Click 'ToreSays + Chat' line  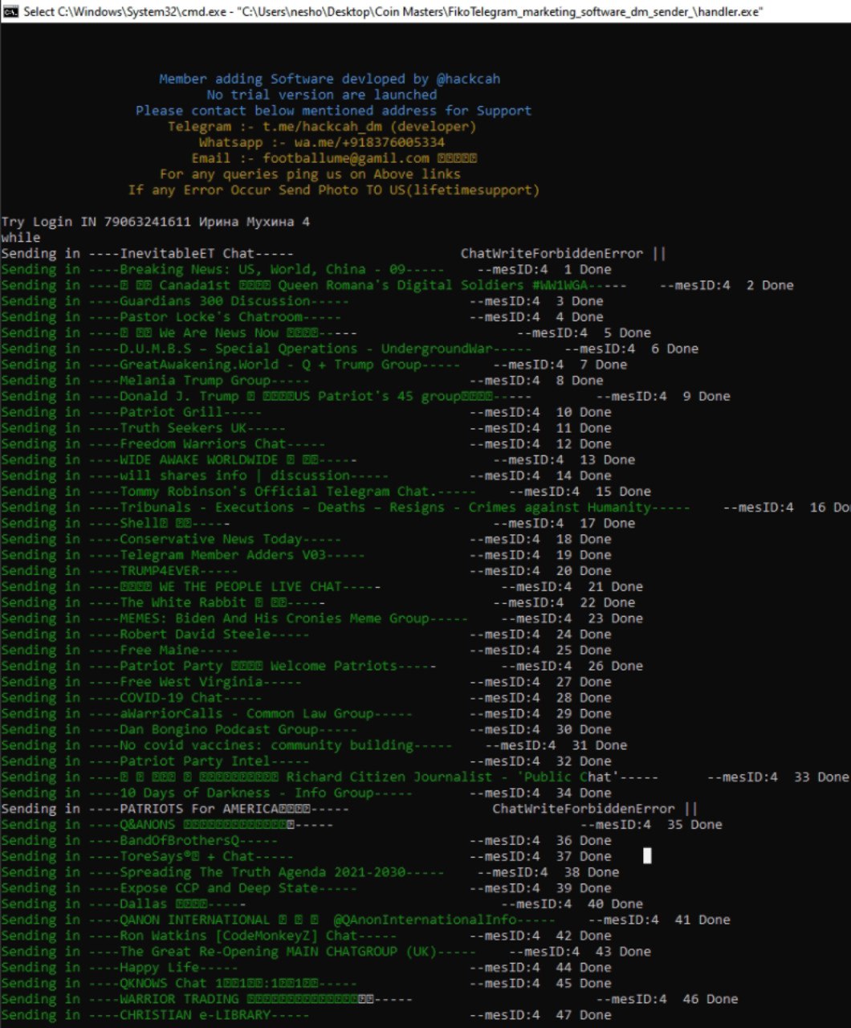306,856
